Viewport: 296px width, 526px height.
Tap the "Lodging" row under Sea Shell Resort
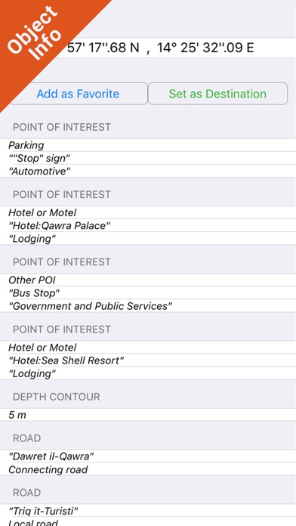(x=148, y=373)
